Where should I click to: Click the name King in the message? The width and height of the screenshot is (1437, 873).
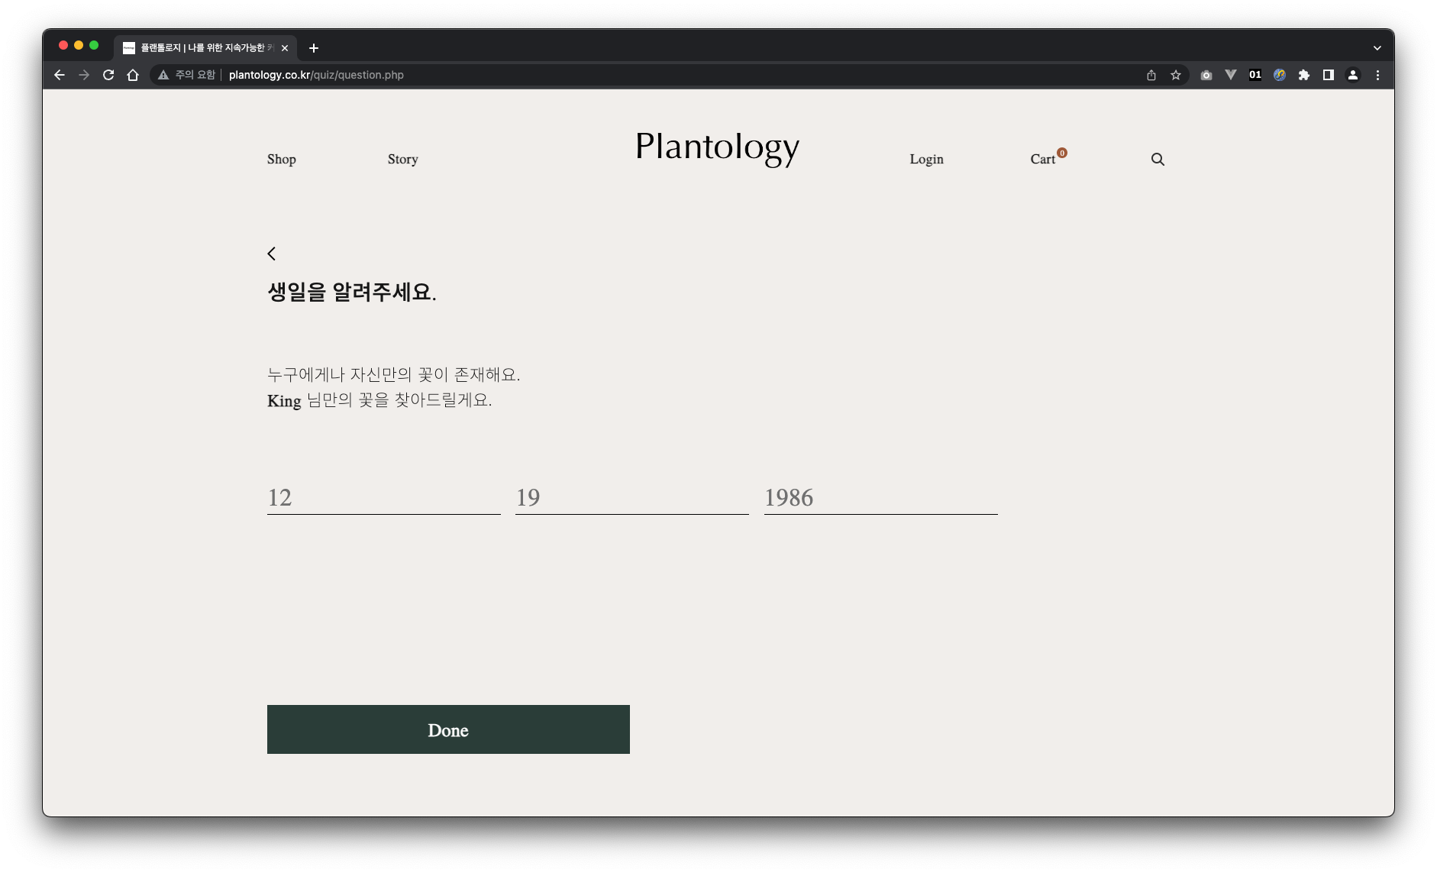click(x=284, y=401)
